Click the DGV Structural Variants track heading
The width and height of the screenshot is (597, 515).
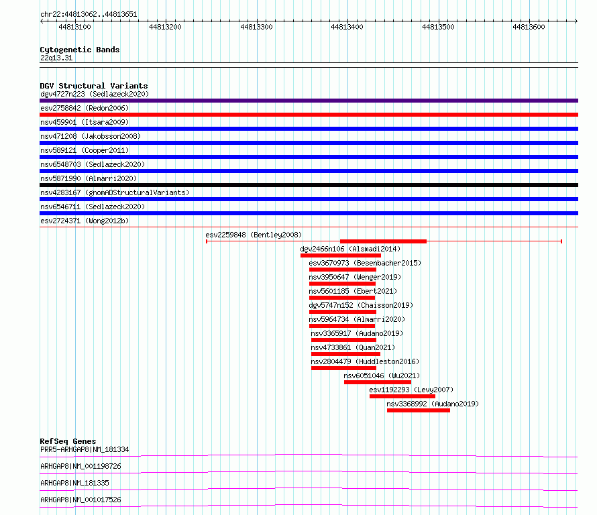point(94,86)
